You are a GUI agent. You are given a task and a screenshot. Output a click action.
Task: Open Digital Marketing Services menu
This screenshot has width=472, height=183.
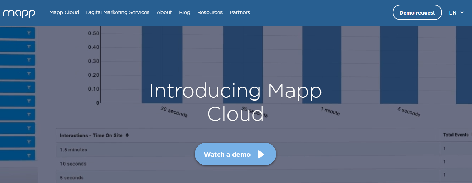click(x=118, y=12)
